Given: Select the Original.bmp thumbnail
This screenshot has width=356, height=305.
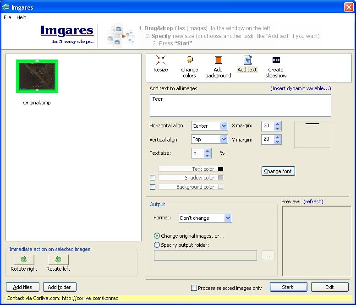Looking at the screenshot, I should [37, 76].
